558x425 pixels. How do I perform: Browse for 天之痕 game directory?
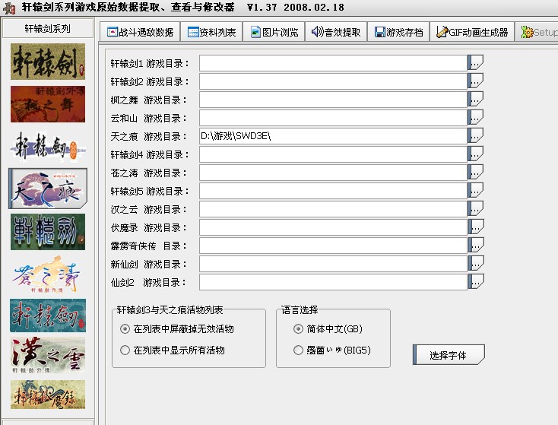(475, 136)
